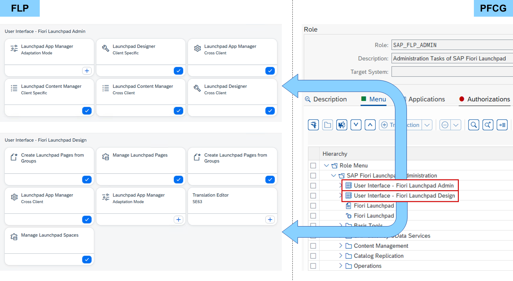Click the Launchpad Designer Client Specific tile icon
Image resolution: width=513 pixels, height=281 pixels.
pyautogui.click(x=105, y=48)
